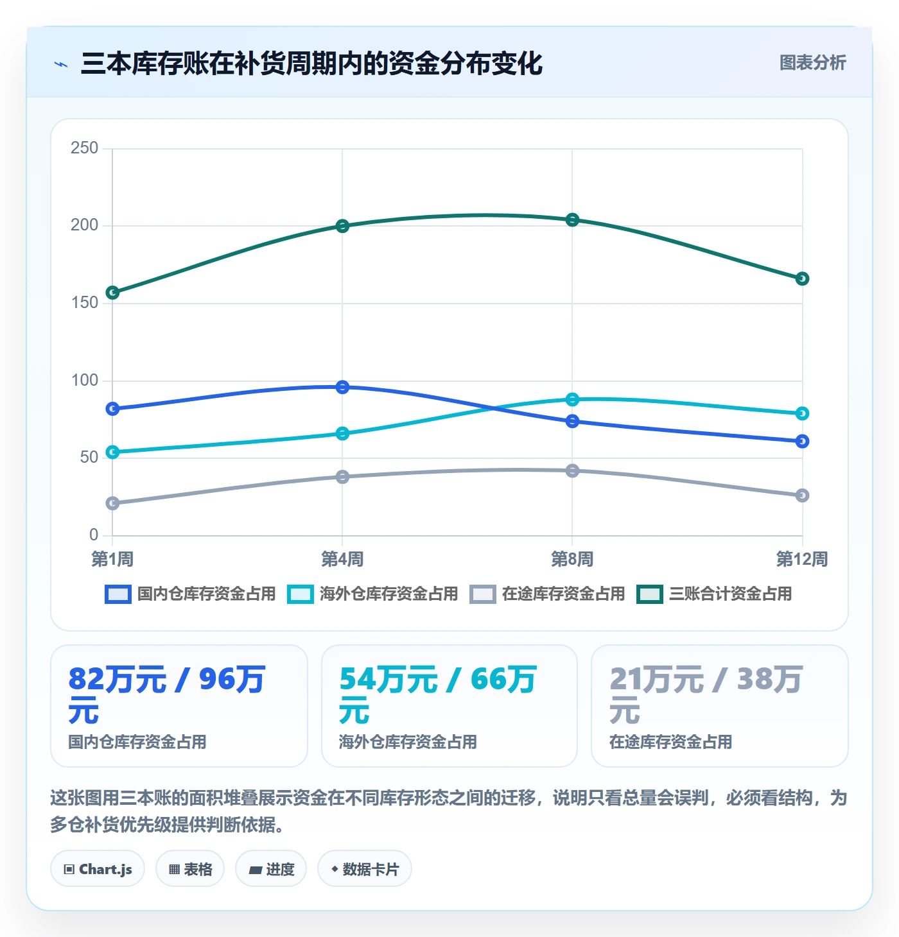
Task: Click the lightning icon beside the title
Action: point(61,64)
